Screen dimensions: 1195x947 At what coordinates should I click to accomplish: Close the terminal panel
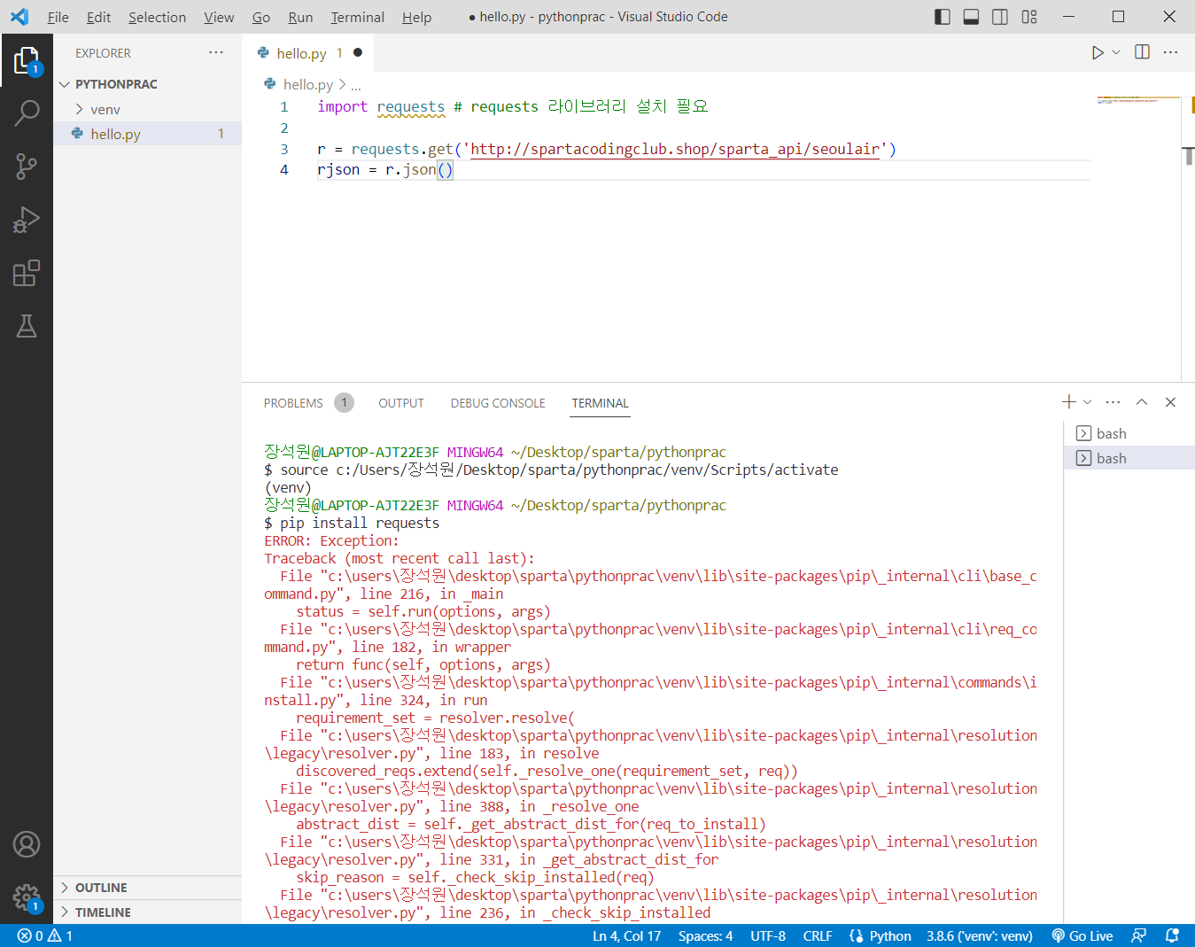click(x=1170, y=402)
